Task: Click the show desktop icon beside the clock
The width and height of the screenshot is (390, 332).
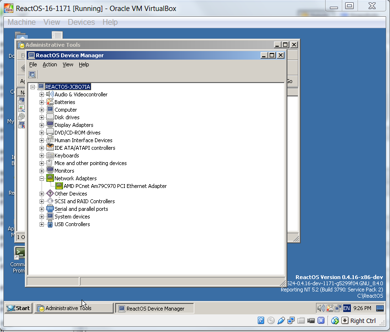Action: point(380,309)
